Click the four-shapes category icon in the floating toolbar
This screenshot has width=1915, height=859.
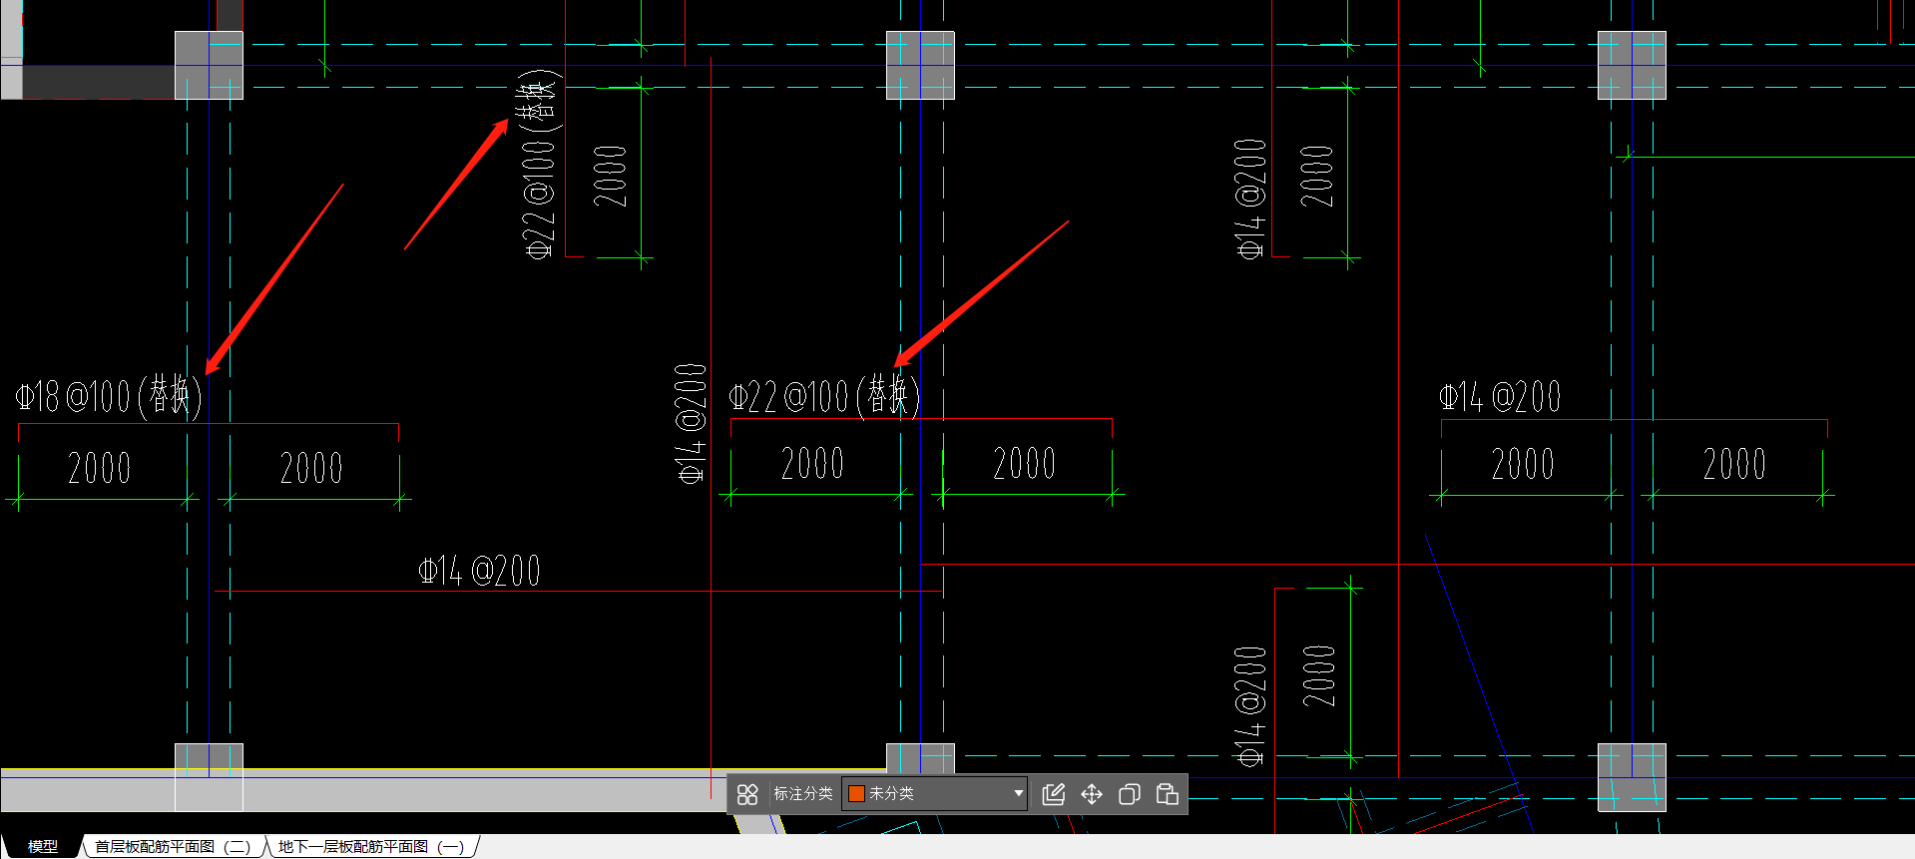point(747,794)
